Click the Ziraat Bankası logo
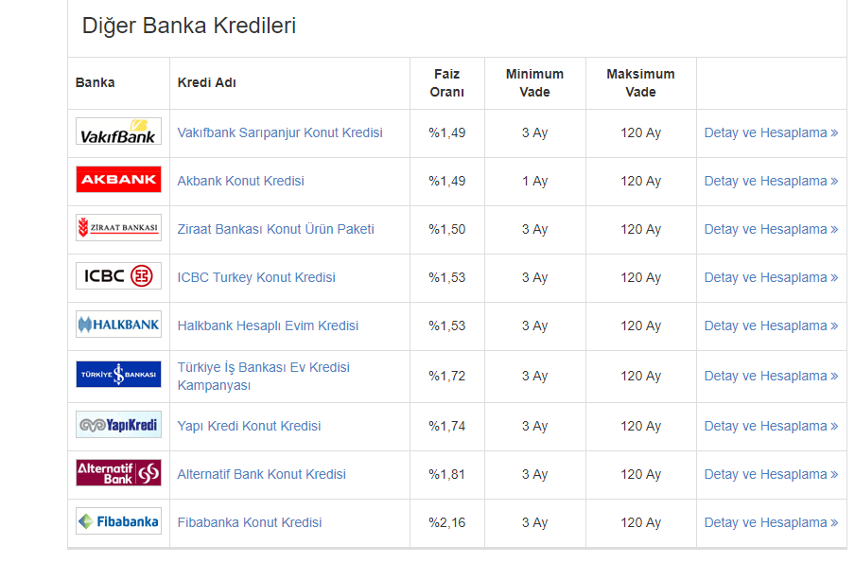Viewport: 855px width, 563px height. (118, 228)
